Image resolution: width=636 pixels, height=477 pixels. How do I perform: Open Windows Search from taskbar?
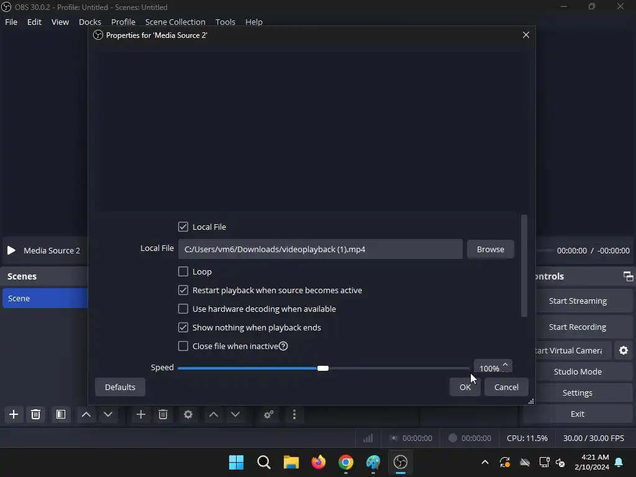[263, 462]
